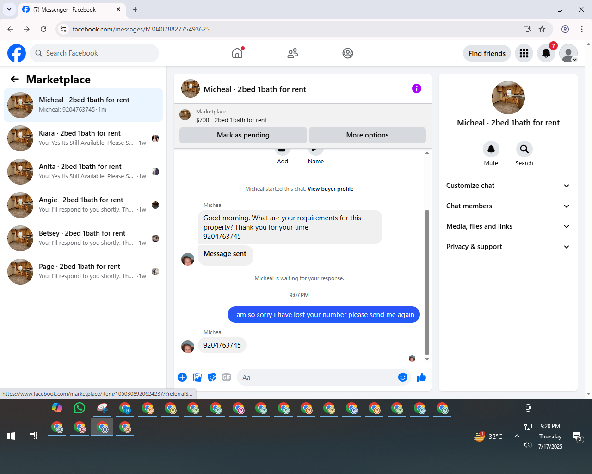
Task: Reload the page in browser
Action: click(43, 29)
